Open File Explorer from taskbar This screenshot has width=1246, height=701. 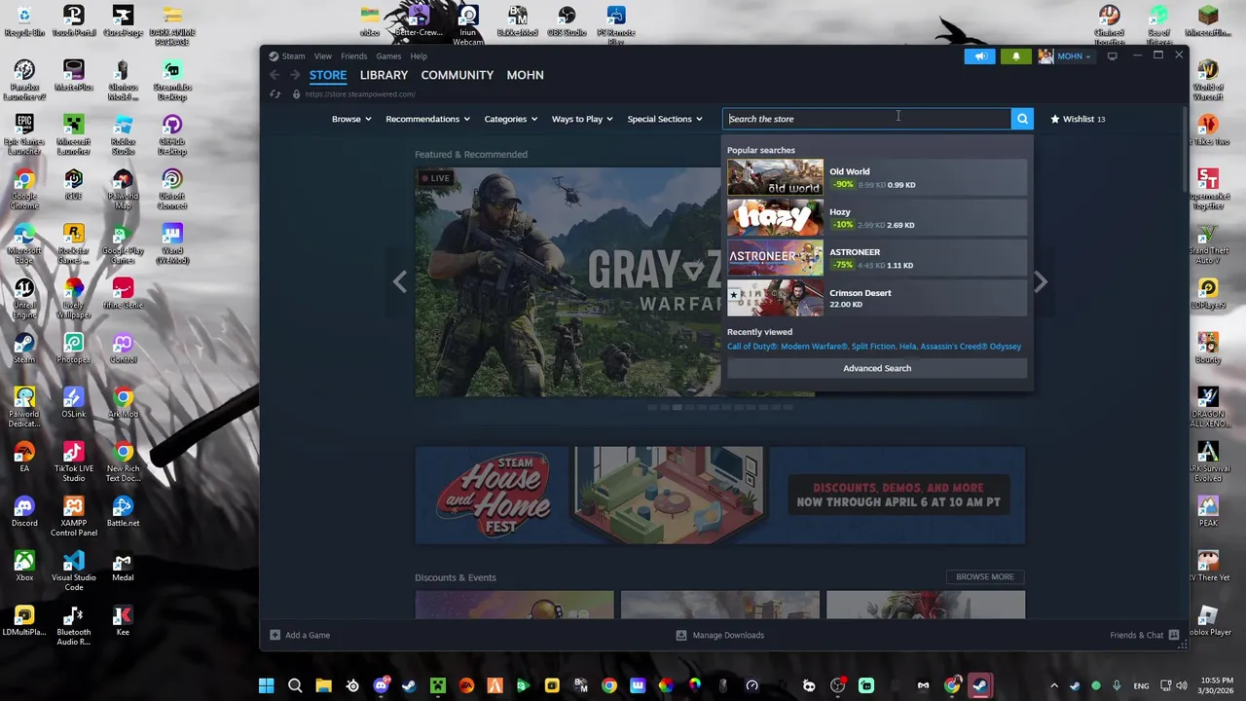point(323,685)
